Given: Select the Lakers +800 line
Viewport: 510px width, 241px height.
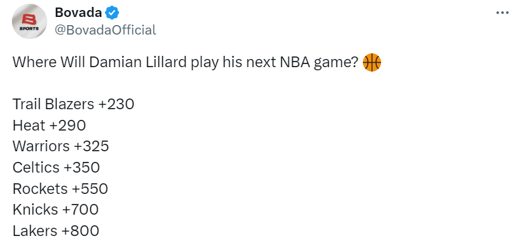Looking at the screenshot, I should 56,231.
